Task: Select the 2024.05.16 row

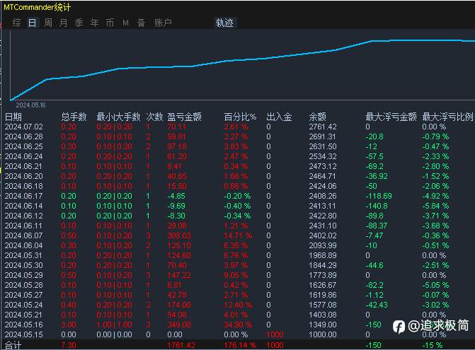Action: [x=238, y=325]
